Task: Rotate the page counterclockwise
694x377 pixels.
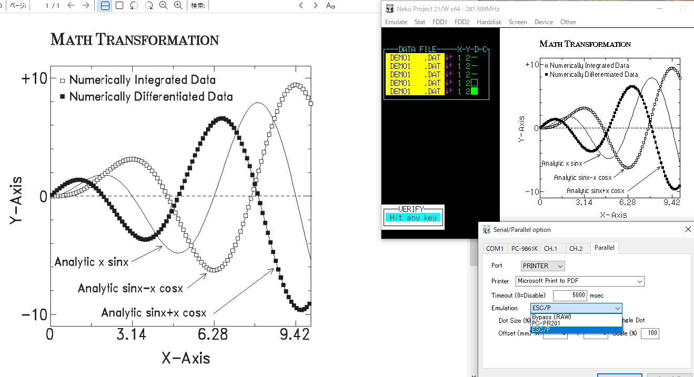Action: coord(134,5)
